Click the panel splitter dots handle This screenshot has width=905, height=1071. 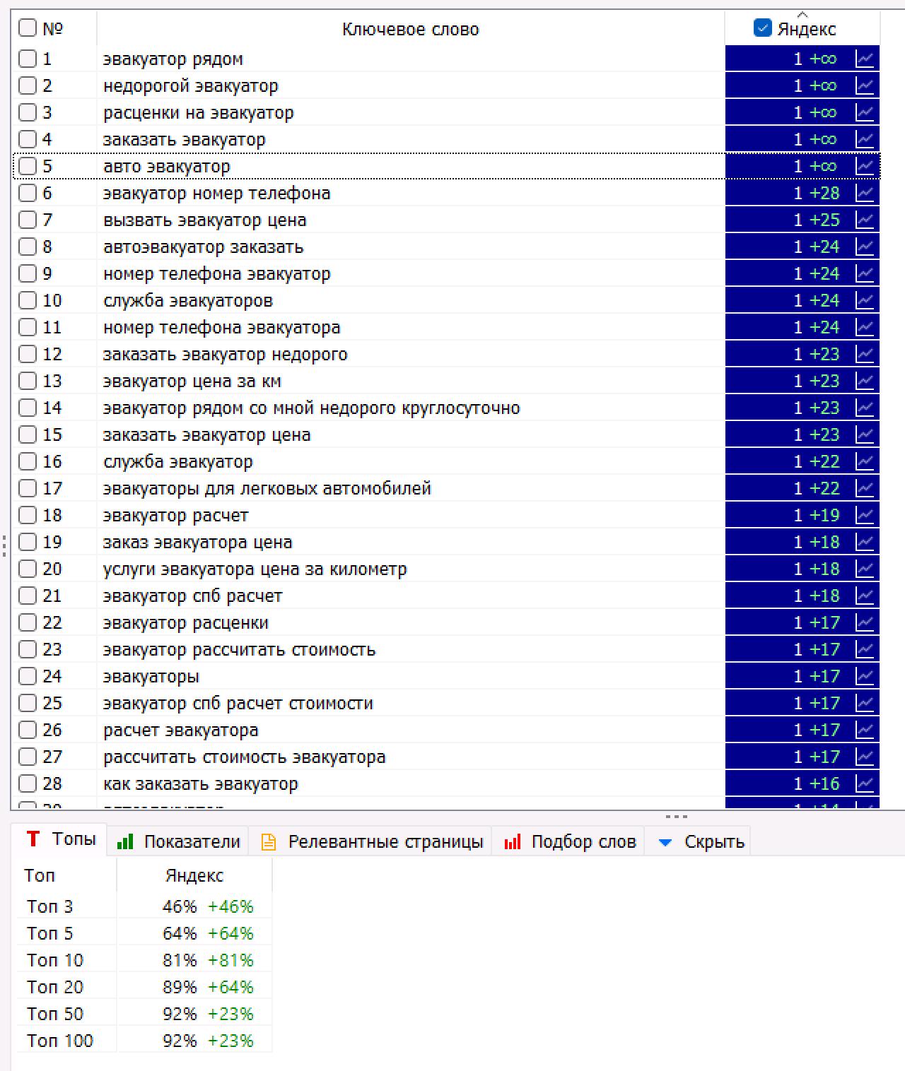(x=676, y=817)
